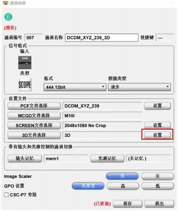Select the IMB input icon
This screenshot has width=178, height=211.
25,63
